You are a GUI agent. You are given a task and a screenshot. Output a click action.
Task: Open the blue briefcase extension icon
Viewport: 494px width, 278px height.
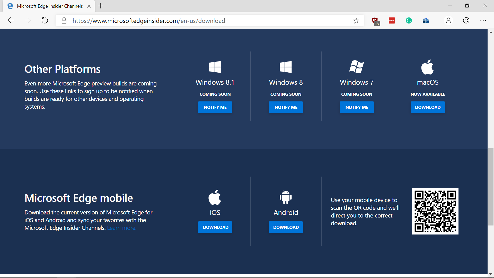point(426,21)
